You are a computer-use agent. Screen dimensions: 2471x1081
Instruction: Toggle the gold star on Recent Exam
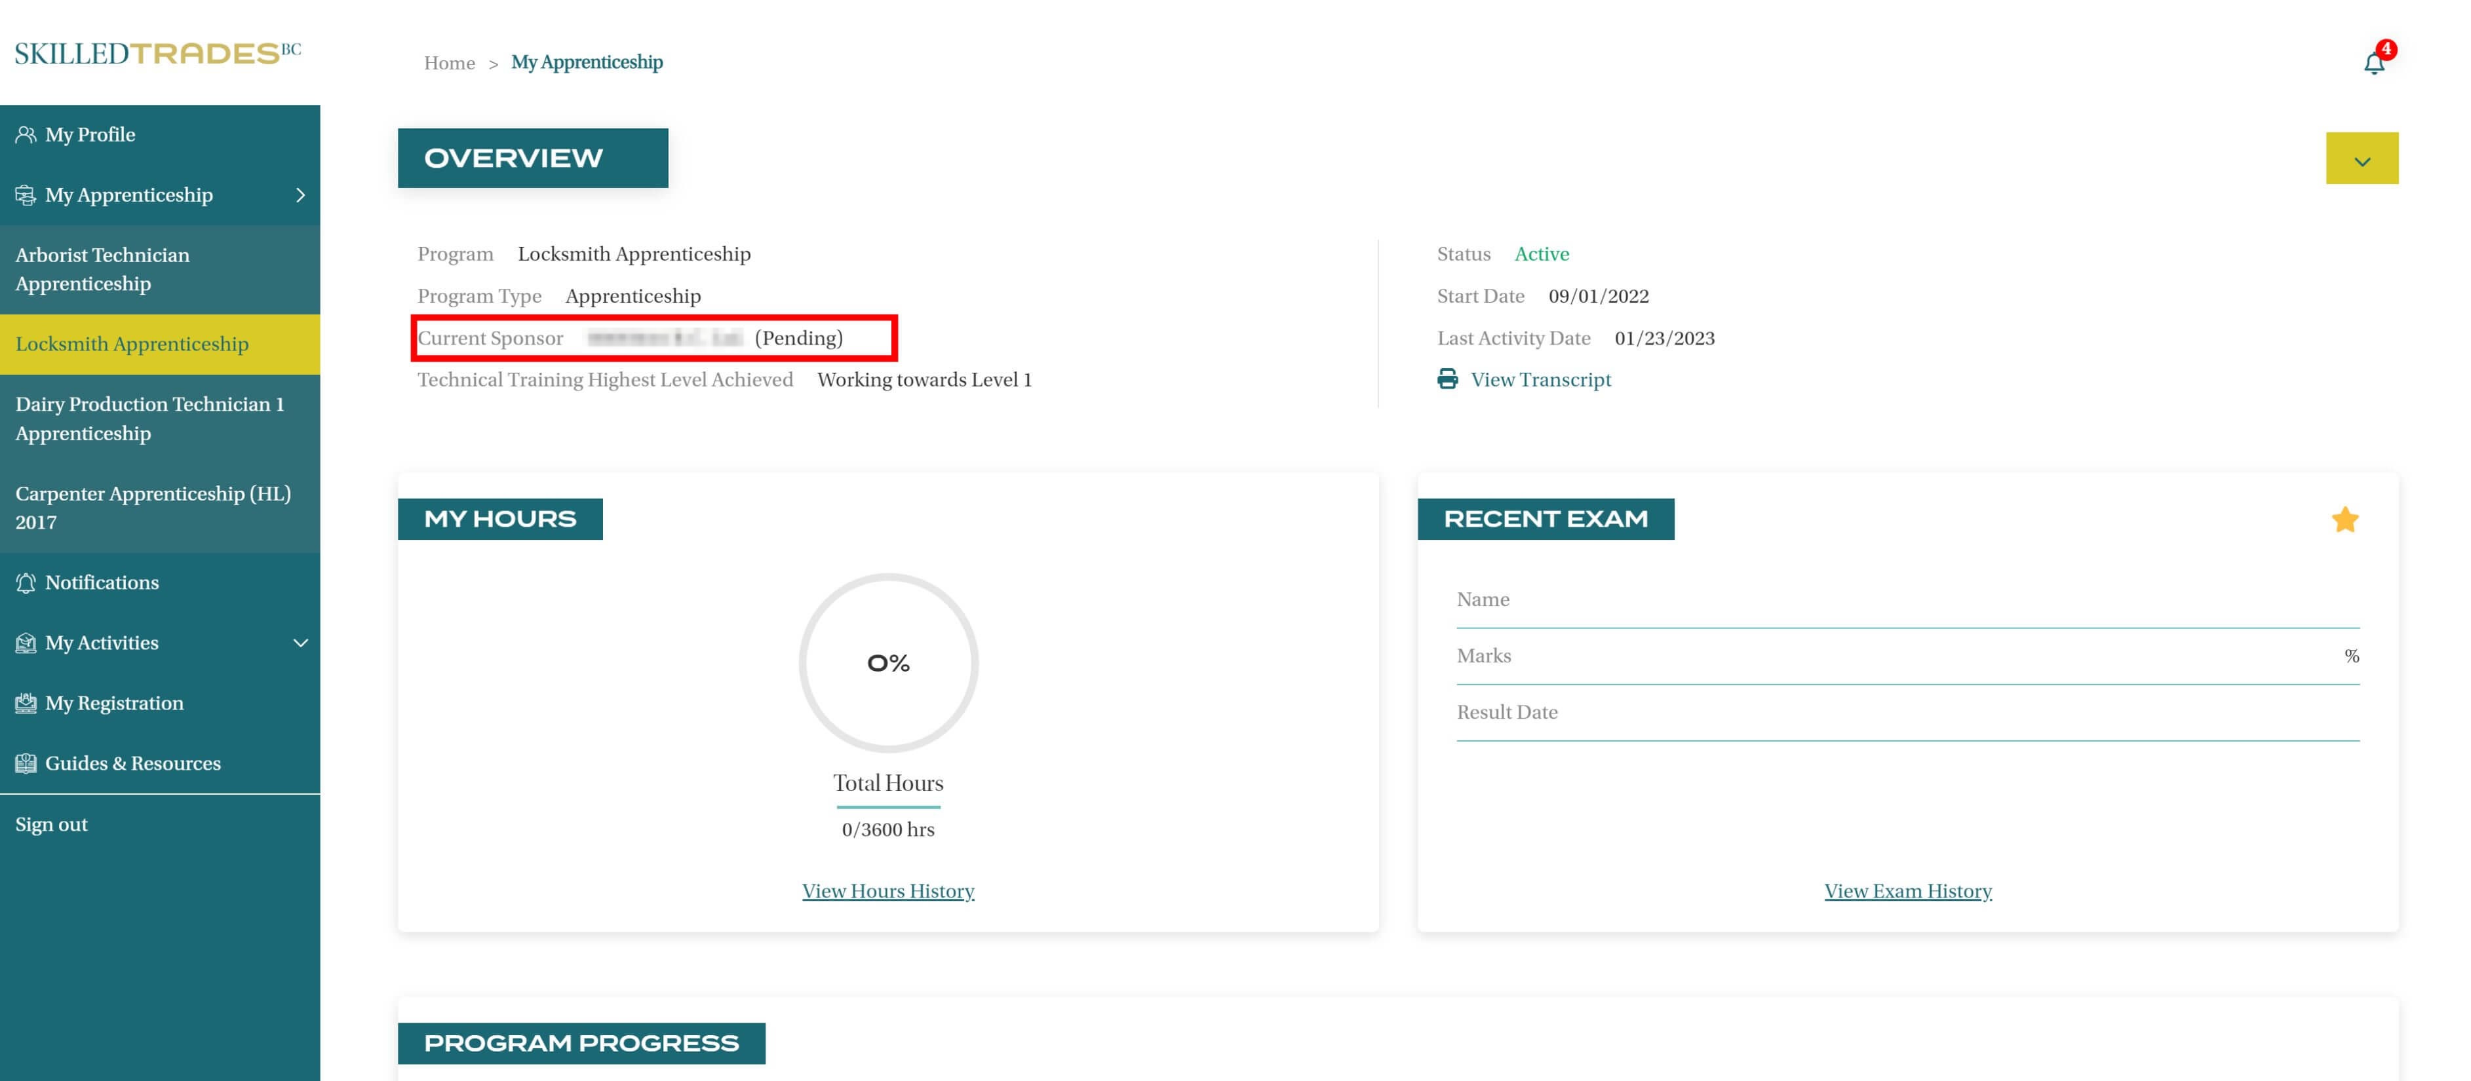[2345, 520]
